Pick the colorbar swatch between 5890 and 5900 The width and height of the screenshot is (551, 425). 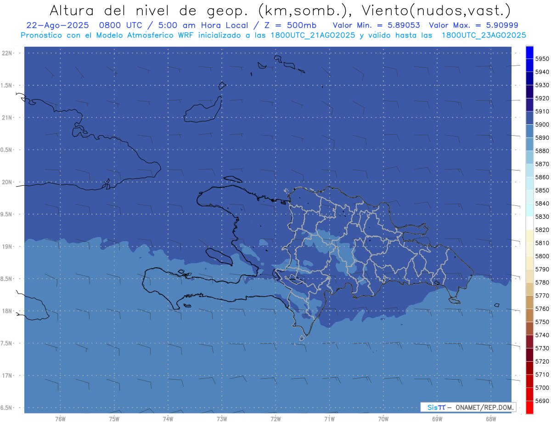(x=529, y=131)
